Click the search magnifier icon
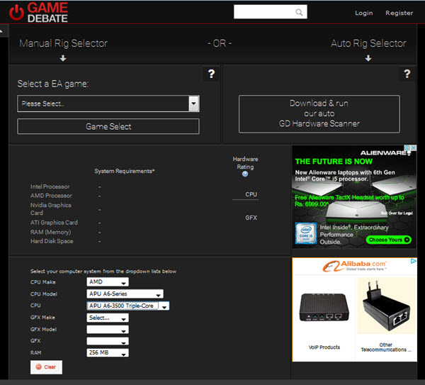The width and height of the screenshot is (425, 385). click(299, 12)
